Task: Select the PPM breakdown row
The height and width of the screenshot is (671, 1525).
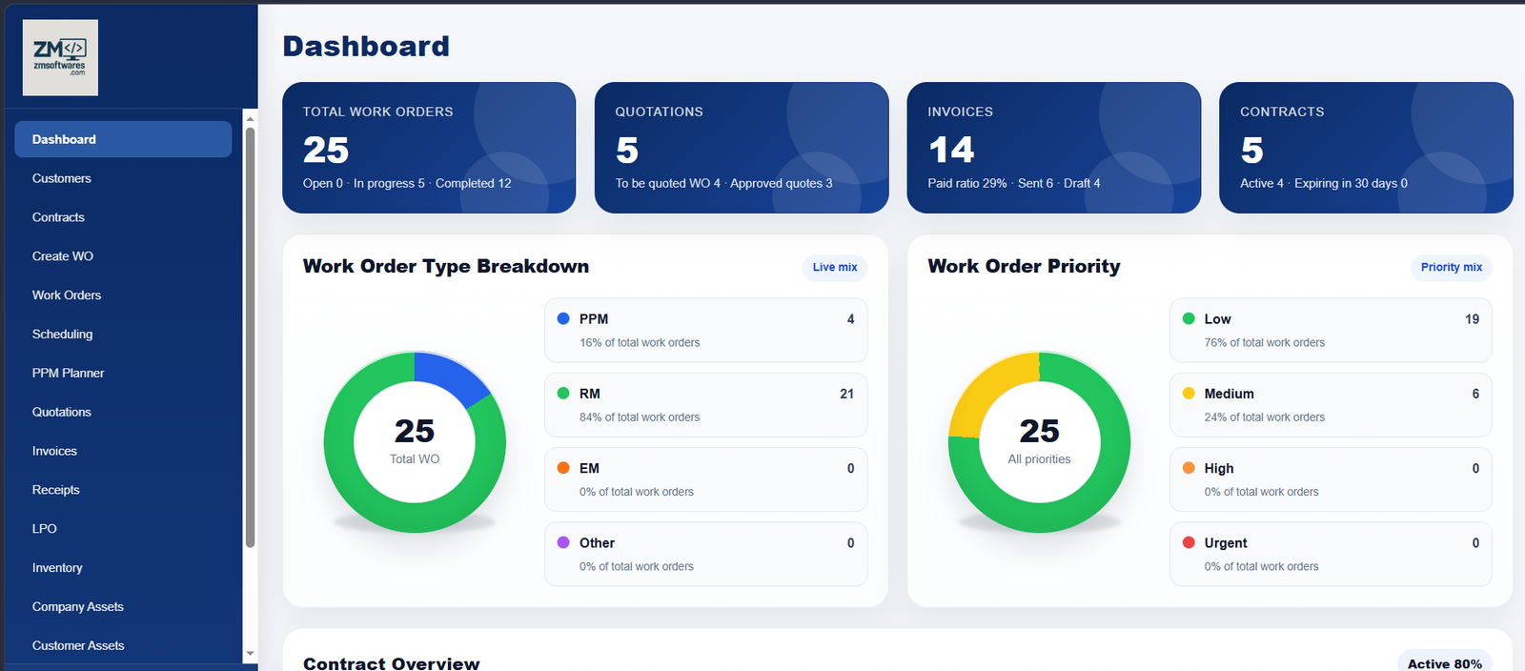Action: coord(706,331)
